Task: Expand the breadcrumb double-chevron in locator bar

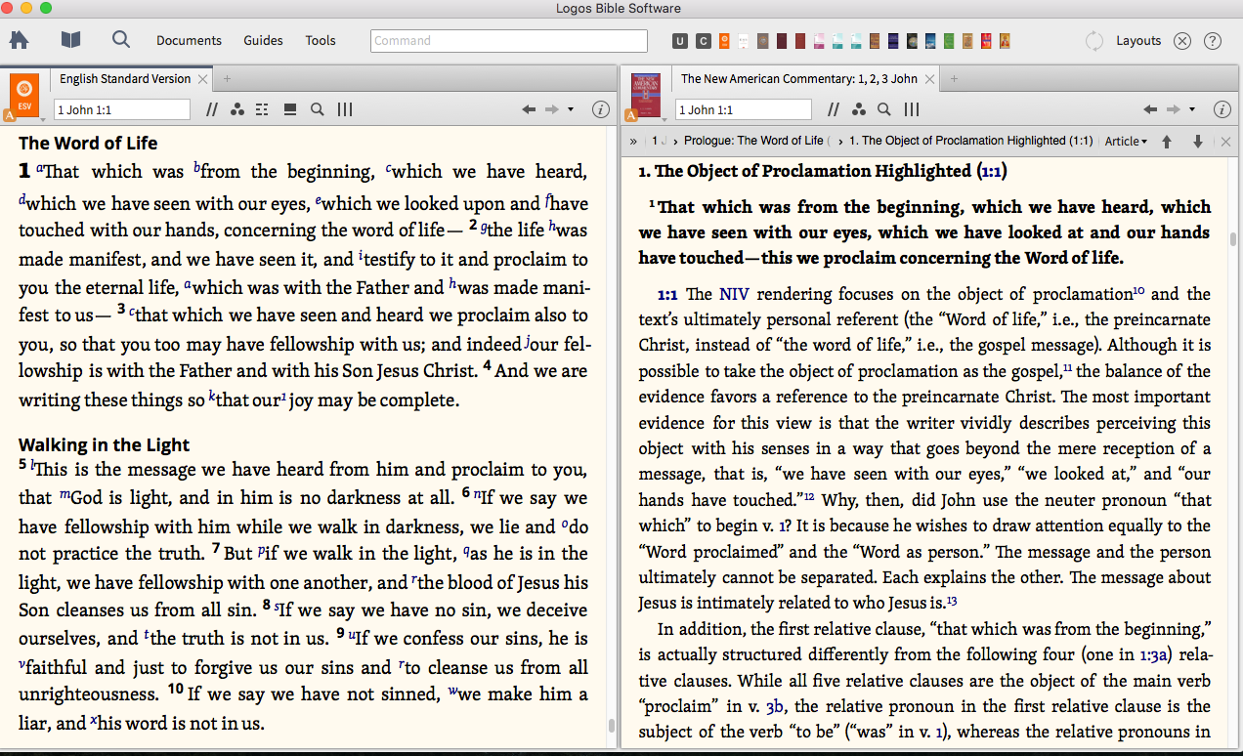Action: coord(633,142)
